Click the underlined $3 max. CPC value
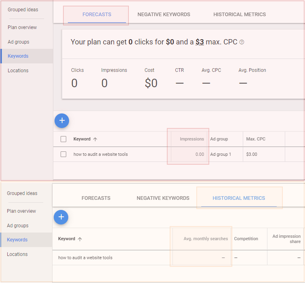The width and height of the screenshot is (305, 283). click(200, 42)
